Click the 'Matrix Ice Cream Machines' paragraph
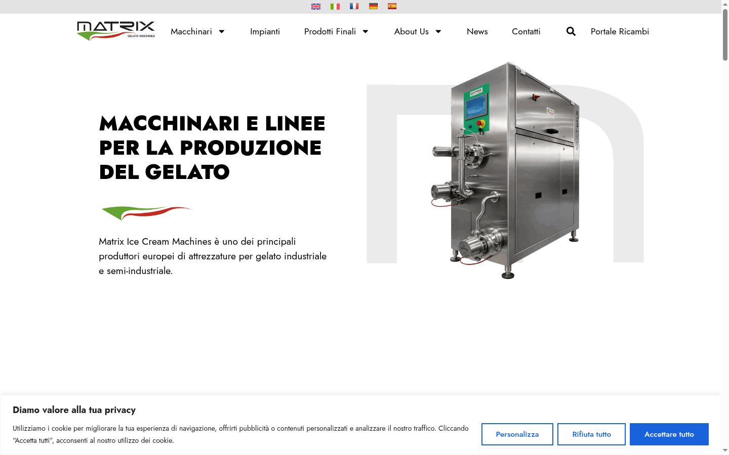729x455 pixels. [x=213, y=256]
